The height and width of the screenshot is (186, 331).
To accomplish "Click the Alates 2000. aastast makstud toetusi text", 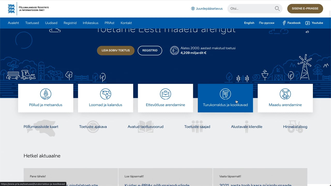I will (208, 48).
